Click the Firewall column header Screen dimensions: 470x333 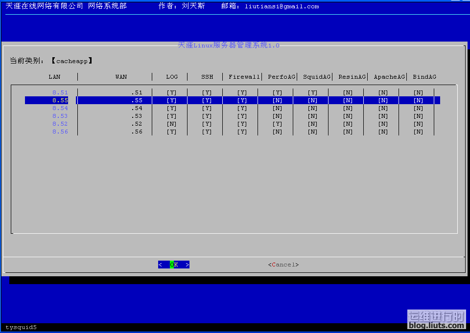pos(244,77)
